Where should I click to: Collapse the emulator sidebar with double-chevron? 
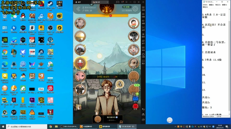pyautogui.click(x=143, y=2)
